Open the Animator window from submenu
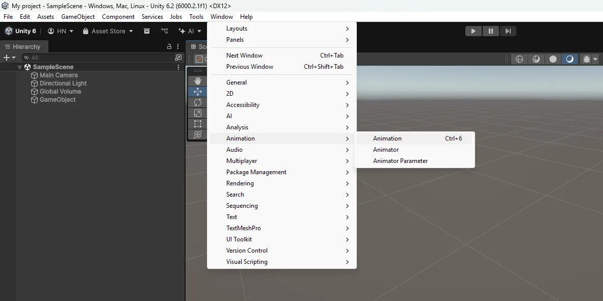Viewport: 603px width, 301px height. click(386, 150)
